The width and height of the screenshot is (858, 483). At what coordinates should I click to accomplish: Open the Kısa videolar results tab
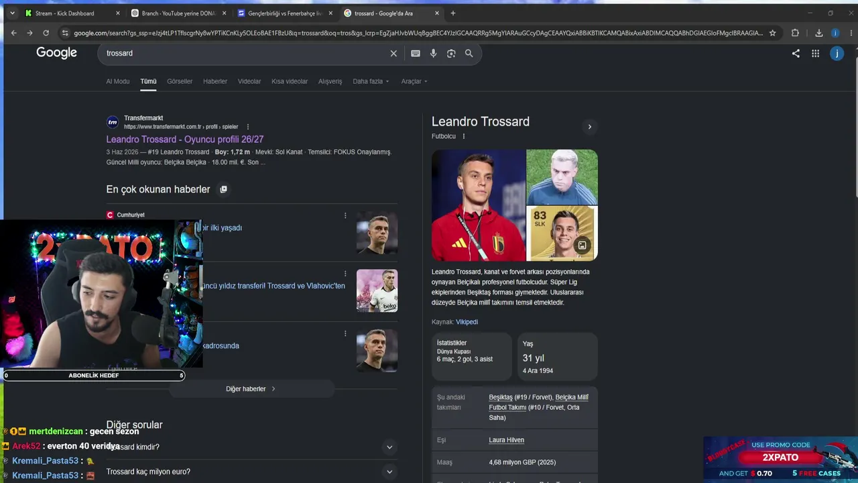pyautogui.click(x=290, y=81)
